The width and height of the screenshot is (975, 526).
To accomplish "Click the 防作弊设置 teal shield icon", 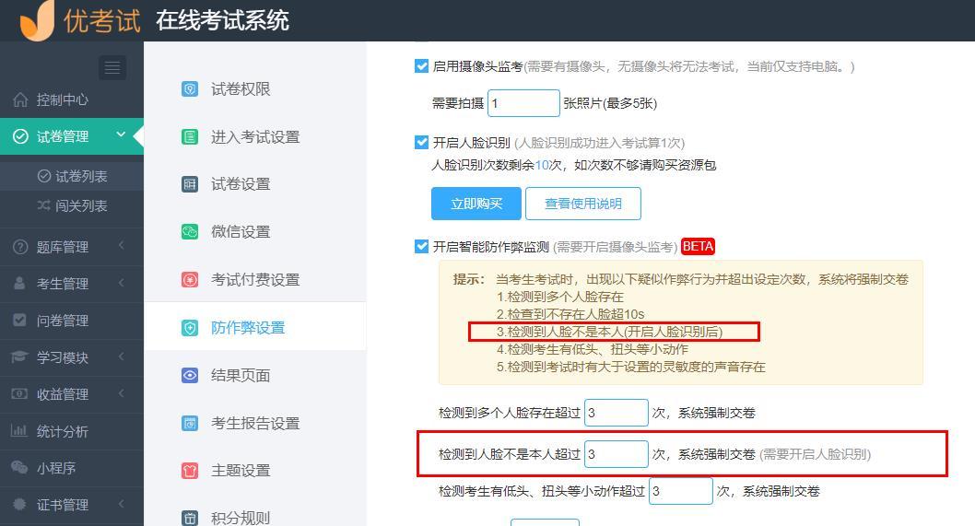I will point(190,328).
